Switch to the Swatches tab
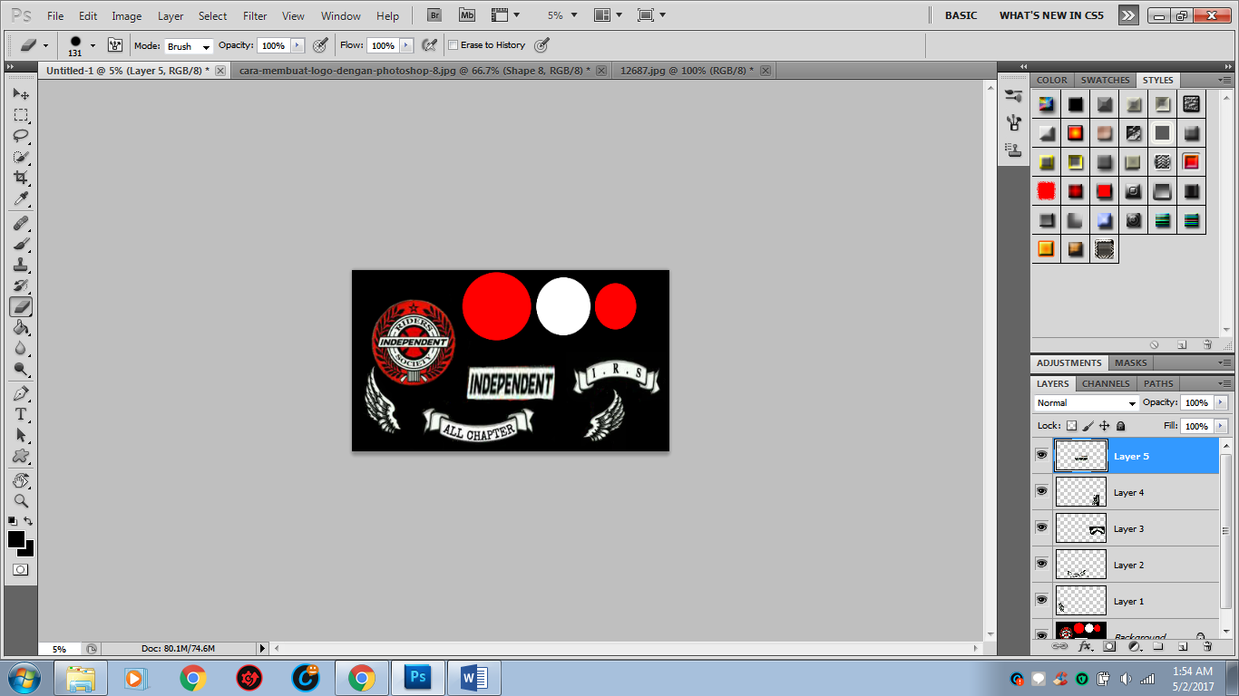This screenshot has width=1239, height=696. point(1105,80)
